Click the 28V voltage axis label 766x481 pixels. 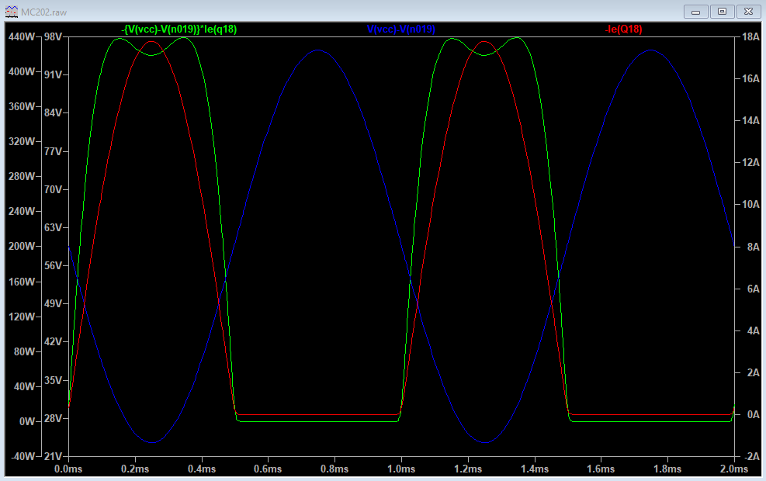[54, 418]
